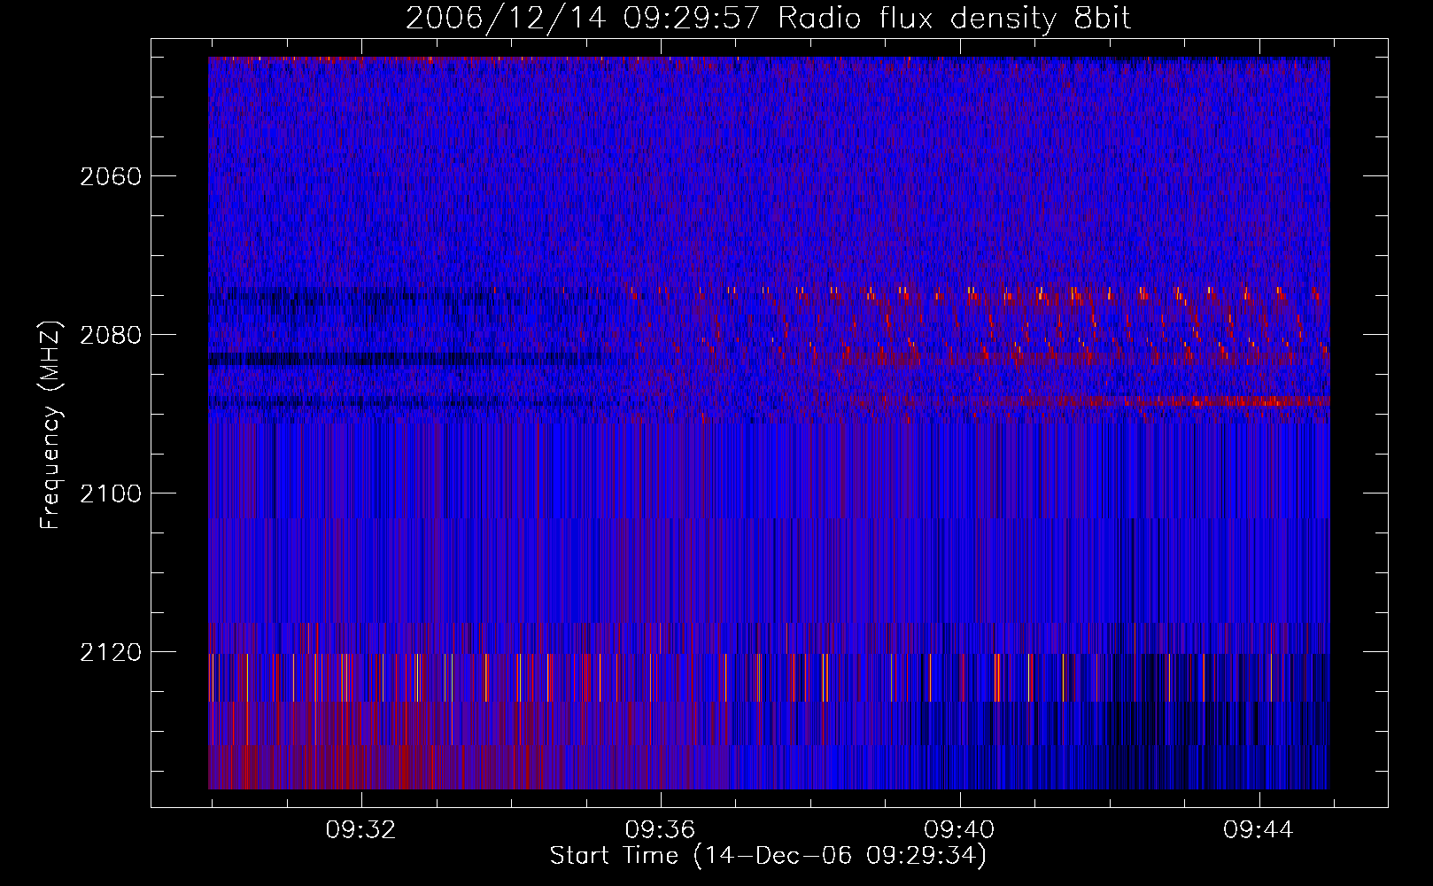Click the 09:40 time tick label
This screenshot has width=1433, height=886.
point(959,830)
